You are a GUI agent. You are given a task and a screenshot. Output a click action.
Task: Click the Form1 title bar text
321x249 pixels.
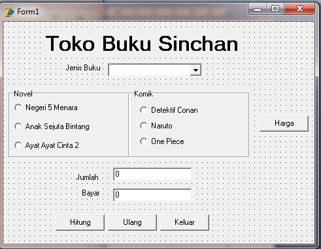click(28, 12)
